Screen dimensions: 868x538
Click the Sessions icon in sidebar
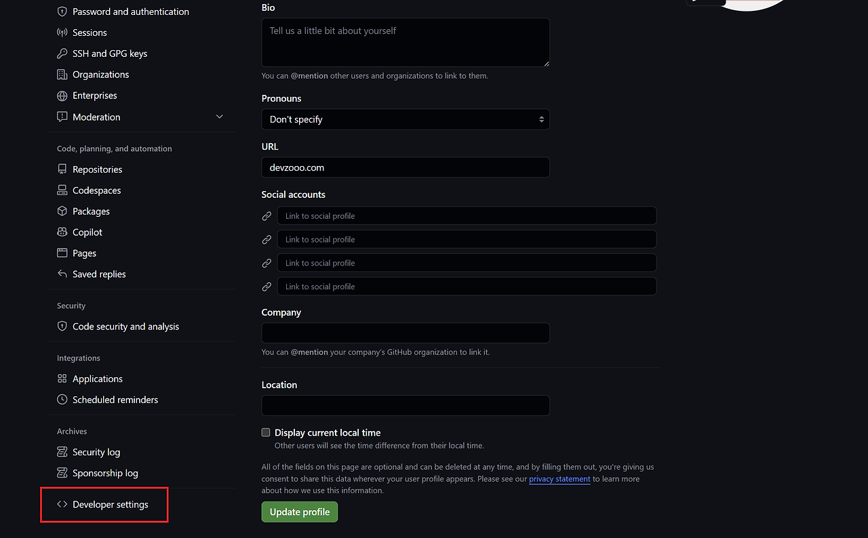[62, 32]
